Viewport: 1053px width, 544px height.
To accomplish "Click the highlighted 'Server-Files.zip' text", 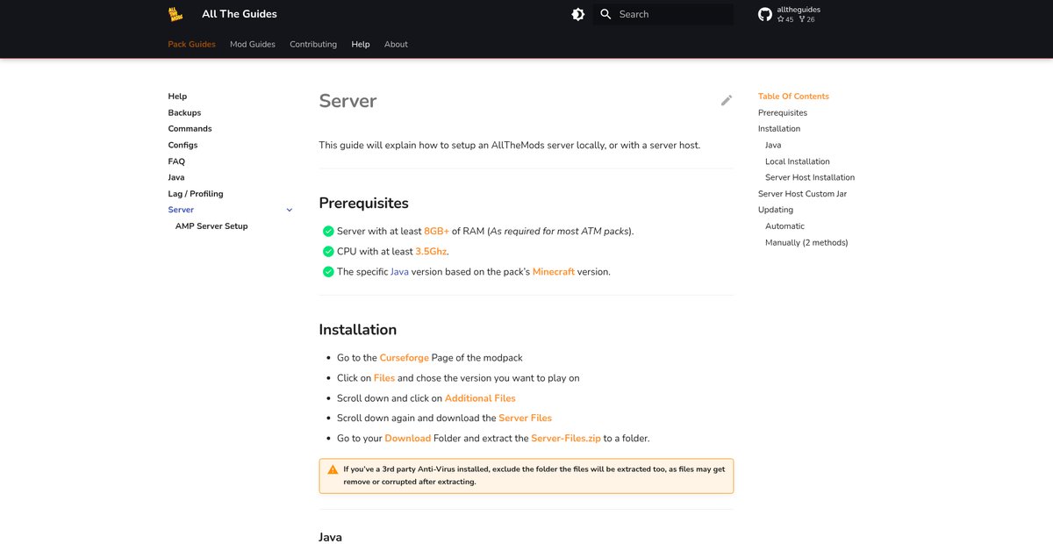I will tap(566, 439).
